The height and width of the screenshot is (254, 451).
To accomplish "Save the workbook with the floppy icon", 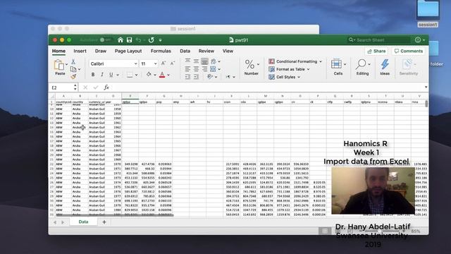I will tap(130, 40).
